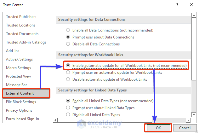Click the Cancel button
199x134 pixels.
tap(185, 128)
